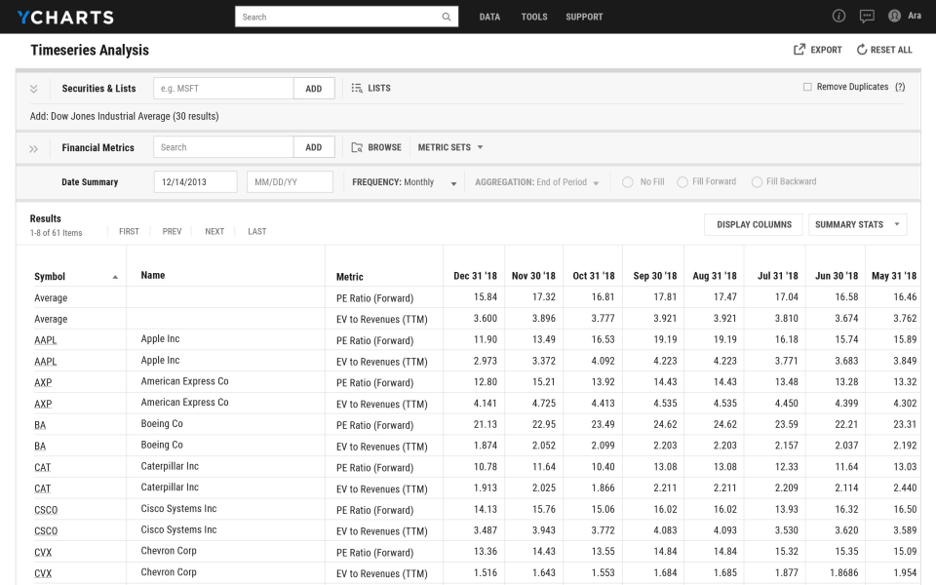Open the METRIC SETS dropdown

coord(449,147)
